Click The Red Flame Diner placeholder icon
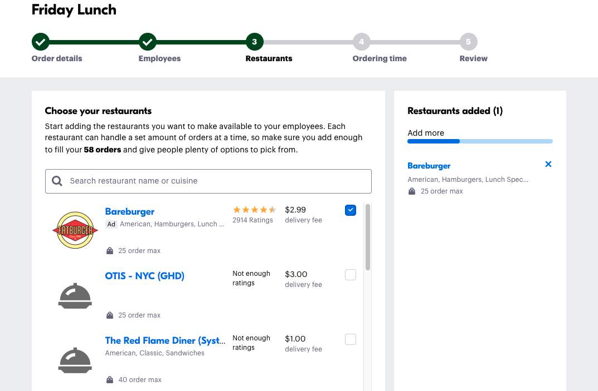Image resolution: width=598 pixels, height=391 pixels. click(x=75, y=360)
